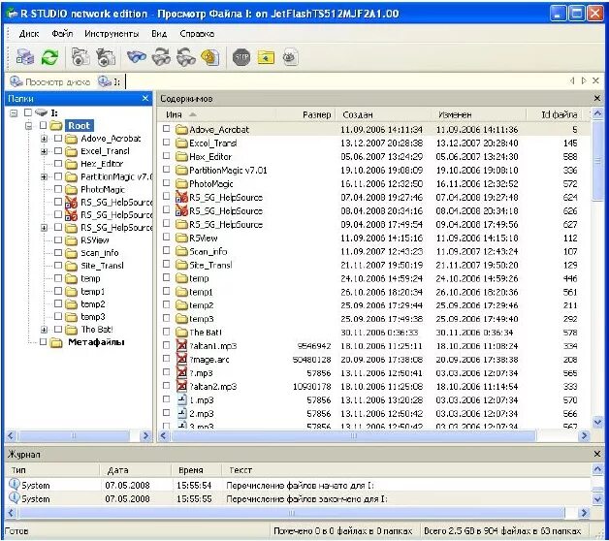Screen dimensions: 609x541
Task: Click contents list scroll down arrow
Action: tap(597, 422)
